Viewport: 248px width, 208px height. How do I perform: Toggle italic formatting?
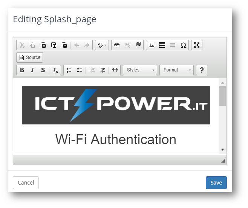point(32,70)
